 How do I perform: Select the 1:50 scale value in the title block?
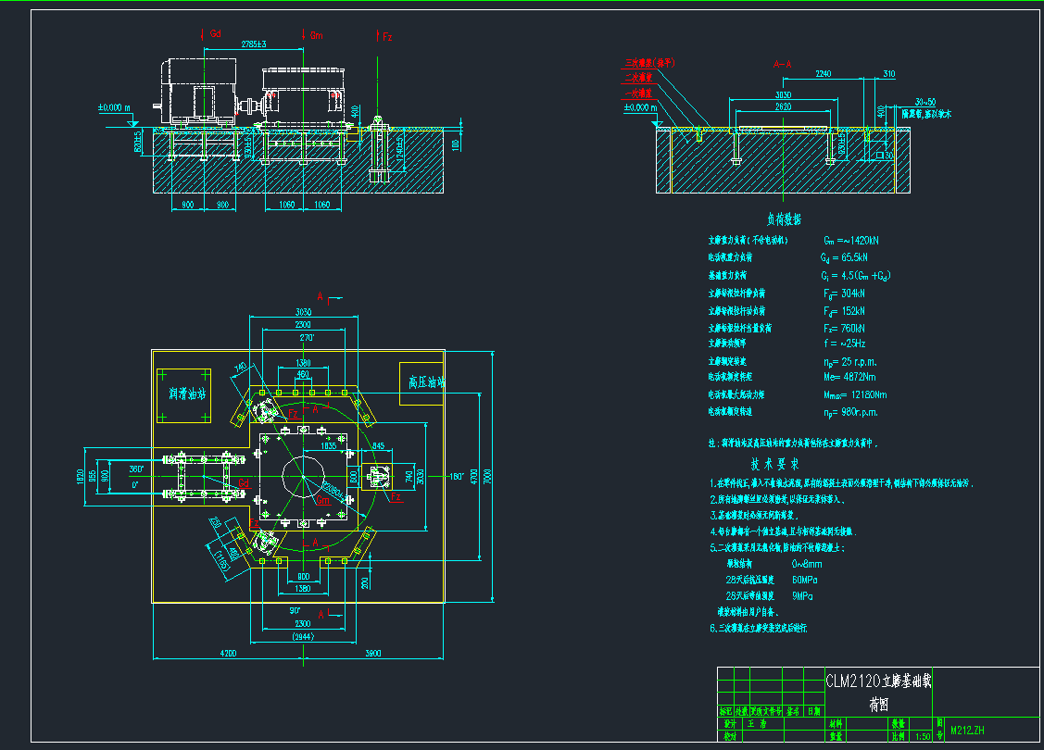click(923, 737)
